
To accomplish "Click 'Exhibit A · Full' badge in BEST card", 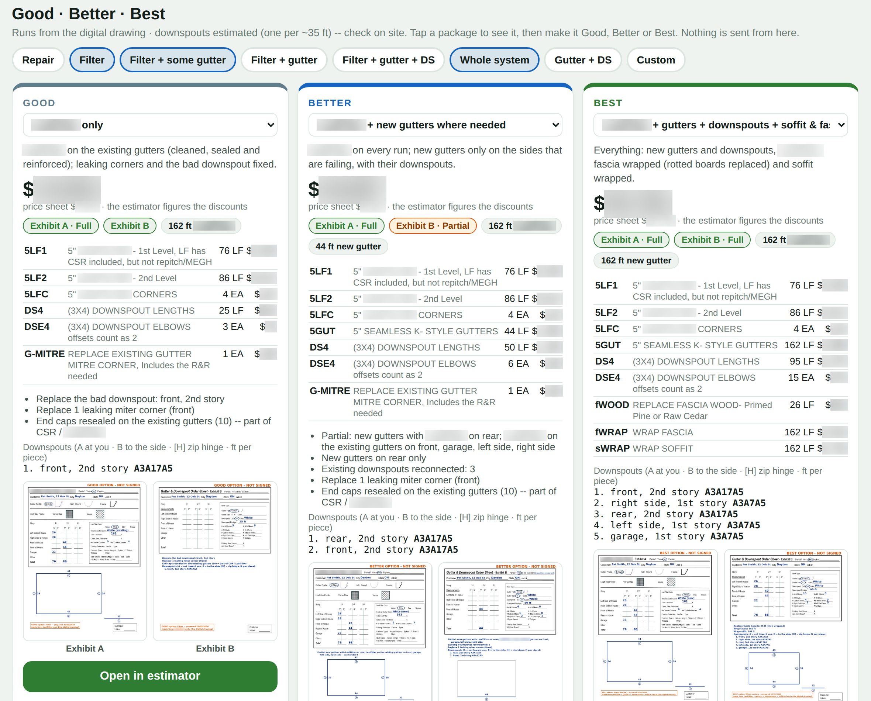I will point(631,240).
